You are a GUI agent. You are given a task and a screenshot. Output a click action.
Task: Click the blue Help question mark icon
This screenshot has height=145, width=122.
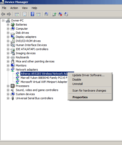pyautogui.click(x=33, y=14)
